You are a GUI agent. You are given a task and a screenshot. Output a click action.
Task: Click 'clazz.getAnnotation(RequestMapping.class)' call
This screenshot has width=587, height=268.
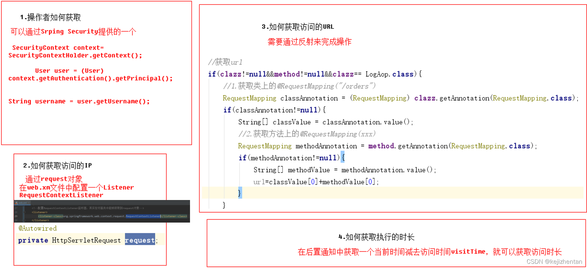(495, 98)
